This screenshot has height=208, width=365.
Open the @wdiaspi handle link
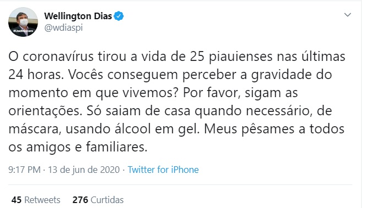63,28
